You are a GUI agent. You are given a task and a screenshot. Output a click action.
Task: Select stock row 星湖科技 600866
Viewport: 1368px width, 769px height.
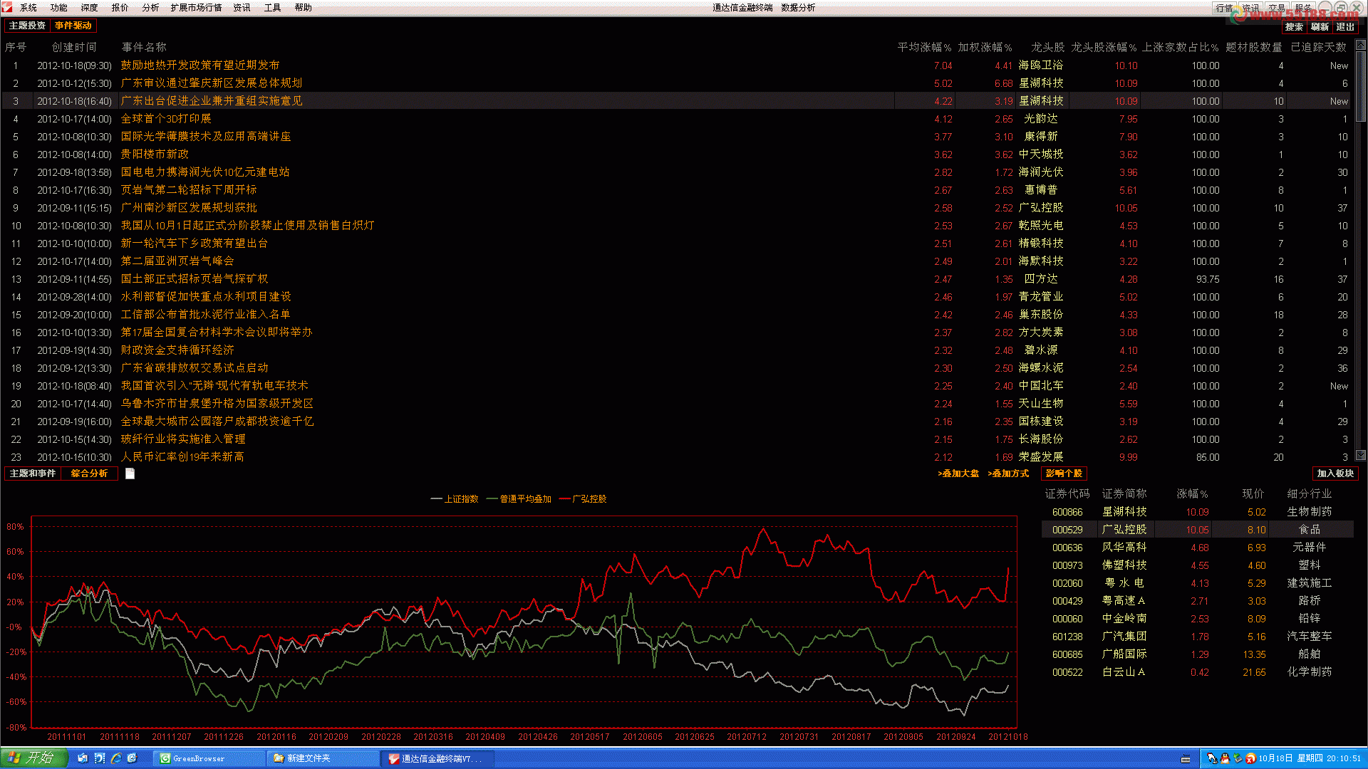pyautogui.click(x=1197, y=511)
